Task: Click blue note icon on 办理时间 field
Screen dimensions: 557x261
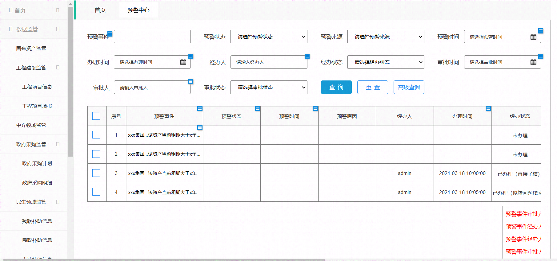Action: pyautogui.click(x=190, y=56)
